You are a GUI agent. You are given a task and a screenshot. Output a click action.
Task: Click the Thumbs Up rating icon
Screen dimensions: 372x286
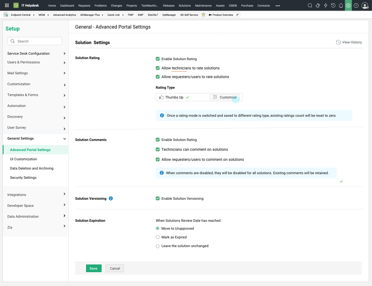[x=161, y=97]
